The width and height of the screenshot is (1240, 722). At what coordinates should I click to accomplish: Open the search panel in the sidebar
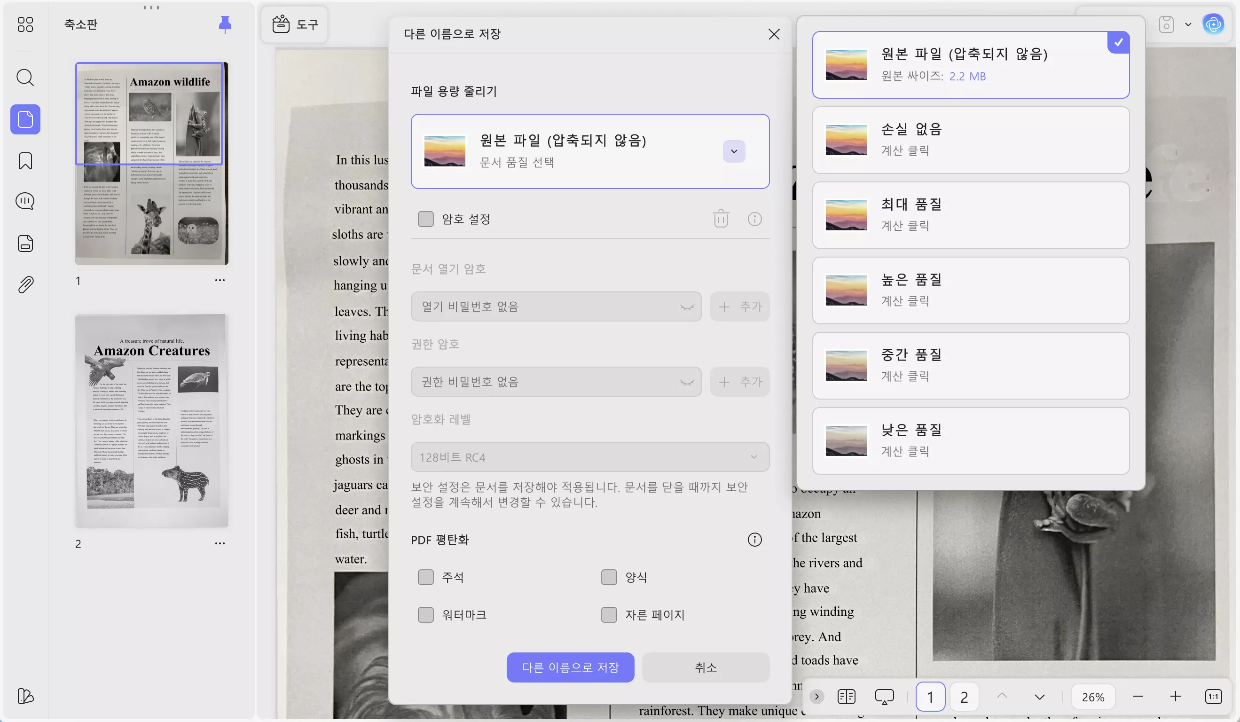pyautogui.click(x=24, y=78)
